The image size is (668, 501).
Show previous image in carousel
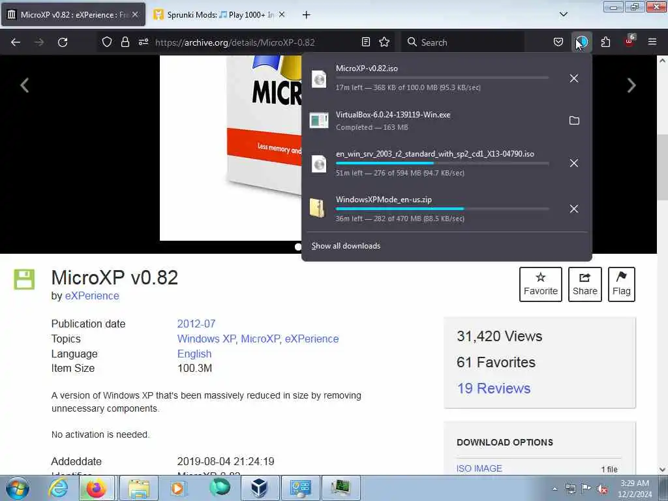25,85
